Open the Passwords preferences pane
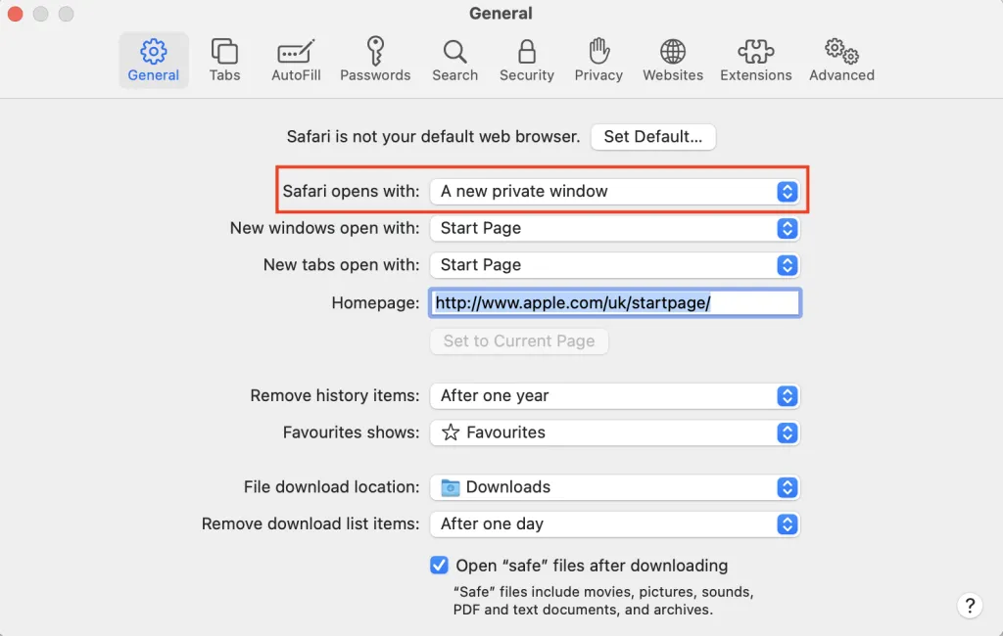The height and width of the screenshot is (636, 1003). coord(375,59)
